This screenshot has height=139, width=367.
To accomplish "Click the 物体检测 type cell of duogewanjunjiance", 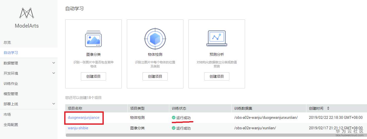I will click(137, 118).
